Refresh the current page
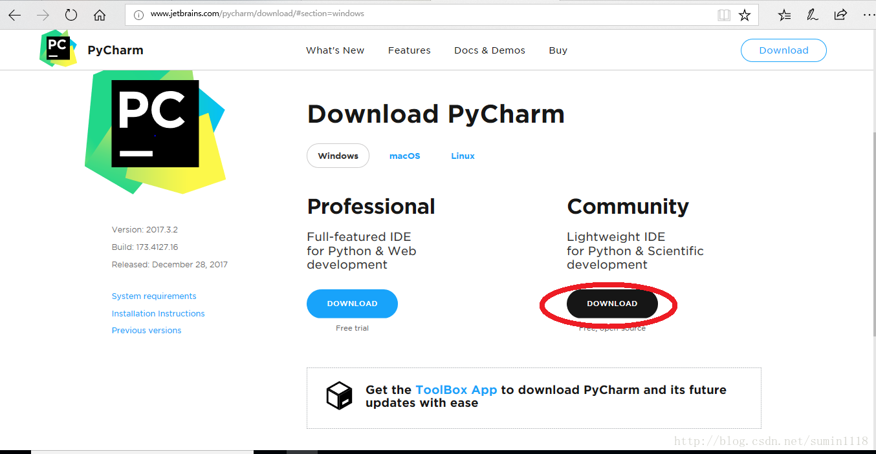Image resolution: width=876 pixels, height=454 pixels. tap(71, 15)
